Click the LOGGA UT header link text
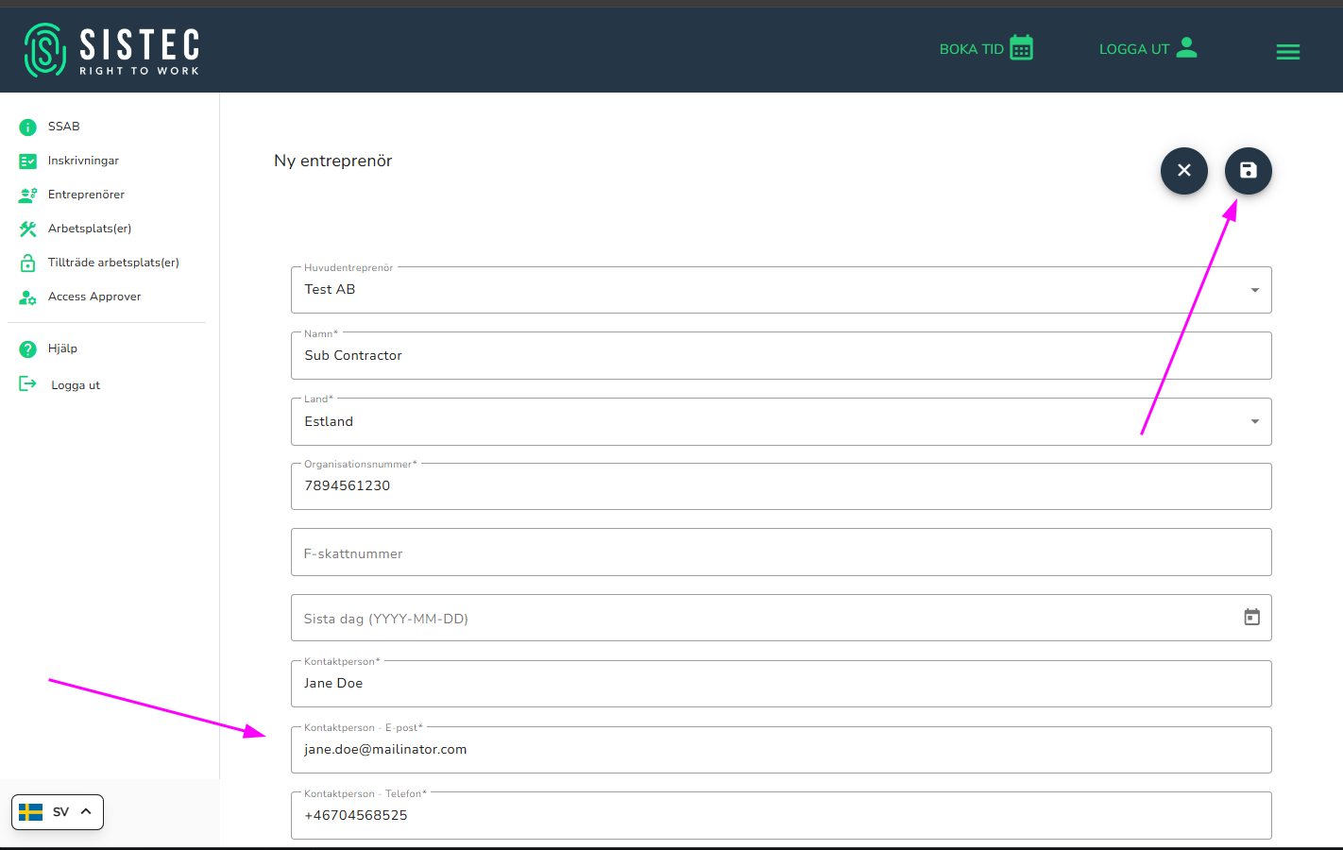The width and height of the screenshot is (1343, 850). (1134, 49)
